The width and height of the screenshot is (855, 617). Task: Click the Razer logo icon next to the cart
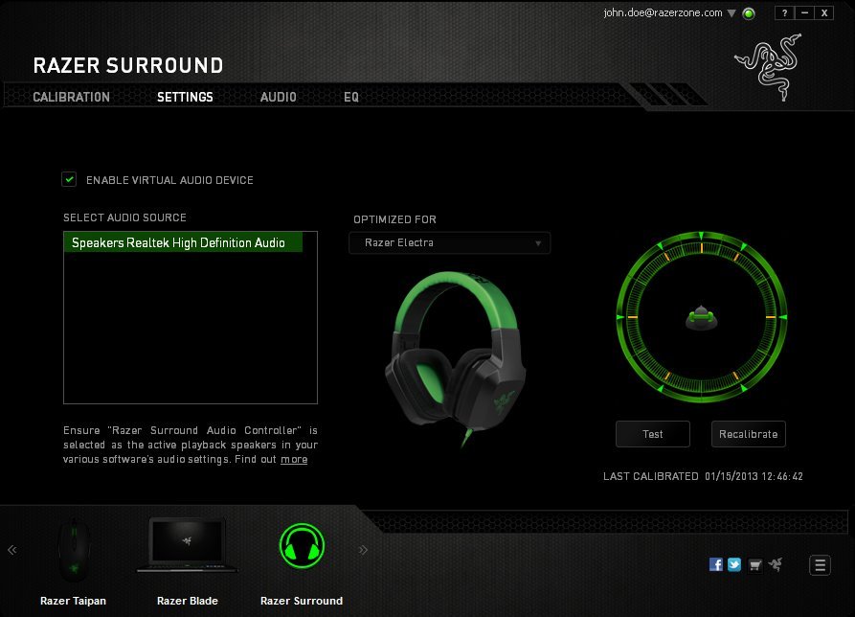775,564
